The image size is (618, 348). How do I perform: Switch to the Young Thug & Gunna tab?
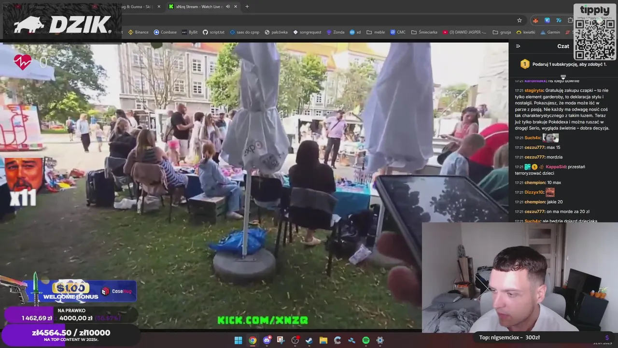(126, 7)
